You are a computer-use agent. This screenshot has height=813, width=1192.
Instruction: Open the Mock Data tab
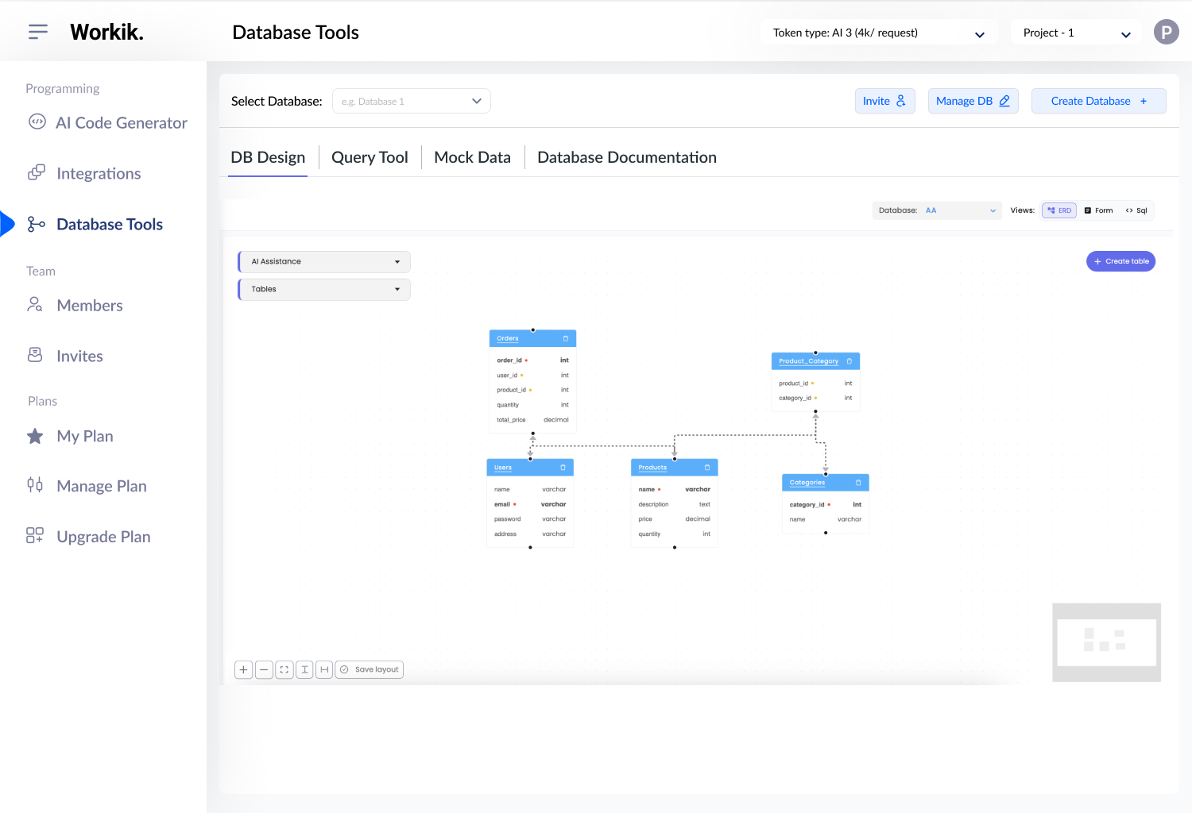[x=472, y=156]
